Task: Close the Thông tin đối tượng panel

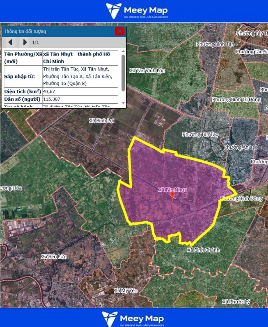Action: 119,31
